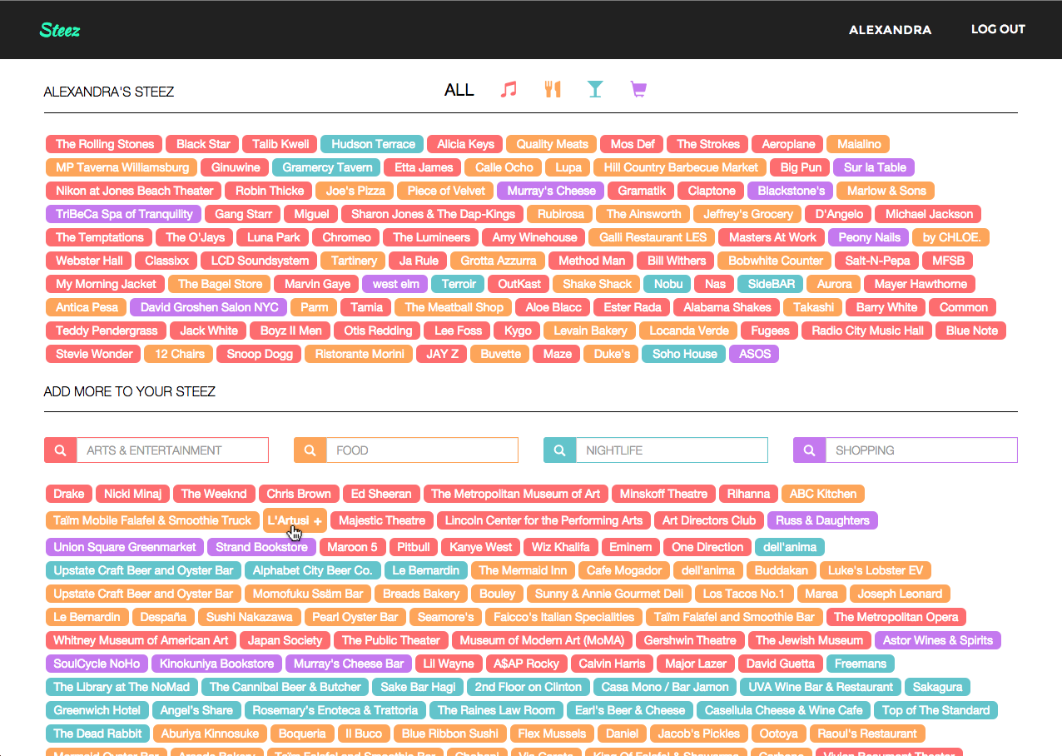Select the Radio City Music Hall tag
The height and width of the screenshot is (756, 1062).
coord(867,331)
